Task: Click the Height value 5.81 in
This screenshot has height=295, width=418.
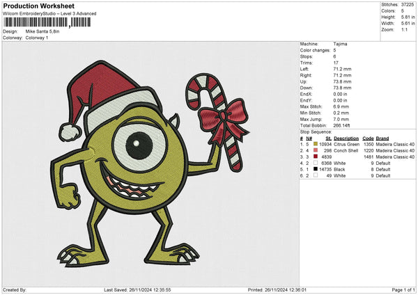Action: point(408,17)
